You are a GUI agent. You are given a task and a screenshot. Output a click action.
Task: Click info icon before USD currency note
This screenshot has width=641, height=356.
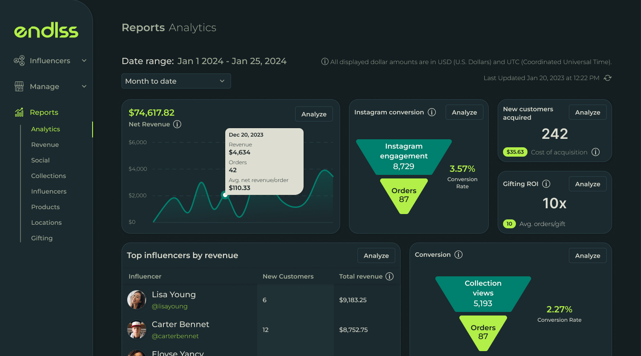325,62
